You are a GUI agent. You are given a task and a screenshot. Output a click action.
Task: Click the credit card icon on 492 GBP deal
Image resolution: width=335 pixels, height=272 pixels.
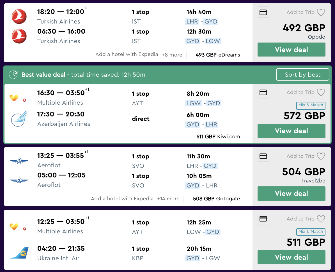263,12
